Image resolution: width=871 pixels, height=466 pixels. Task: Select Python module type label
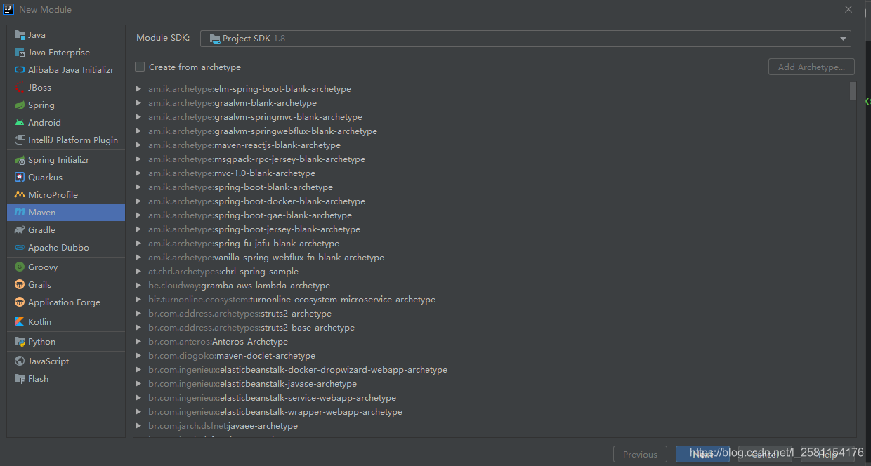pos(41,341)
